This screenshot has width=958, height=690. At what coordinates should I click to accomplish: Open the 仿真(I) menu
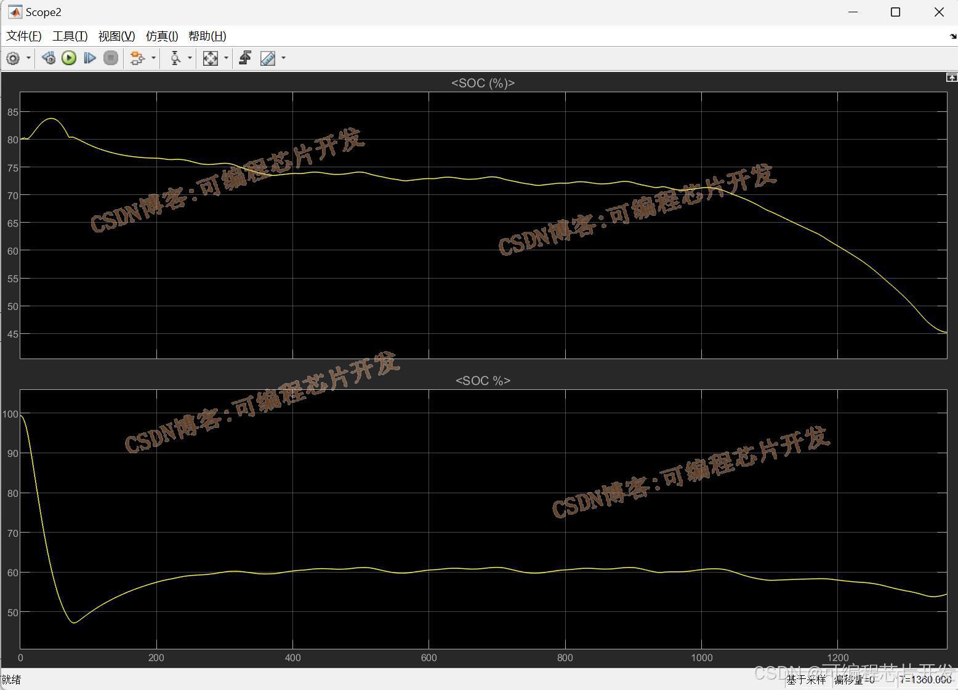pyautogui.click(x=162, y=36)
